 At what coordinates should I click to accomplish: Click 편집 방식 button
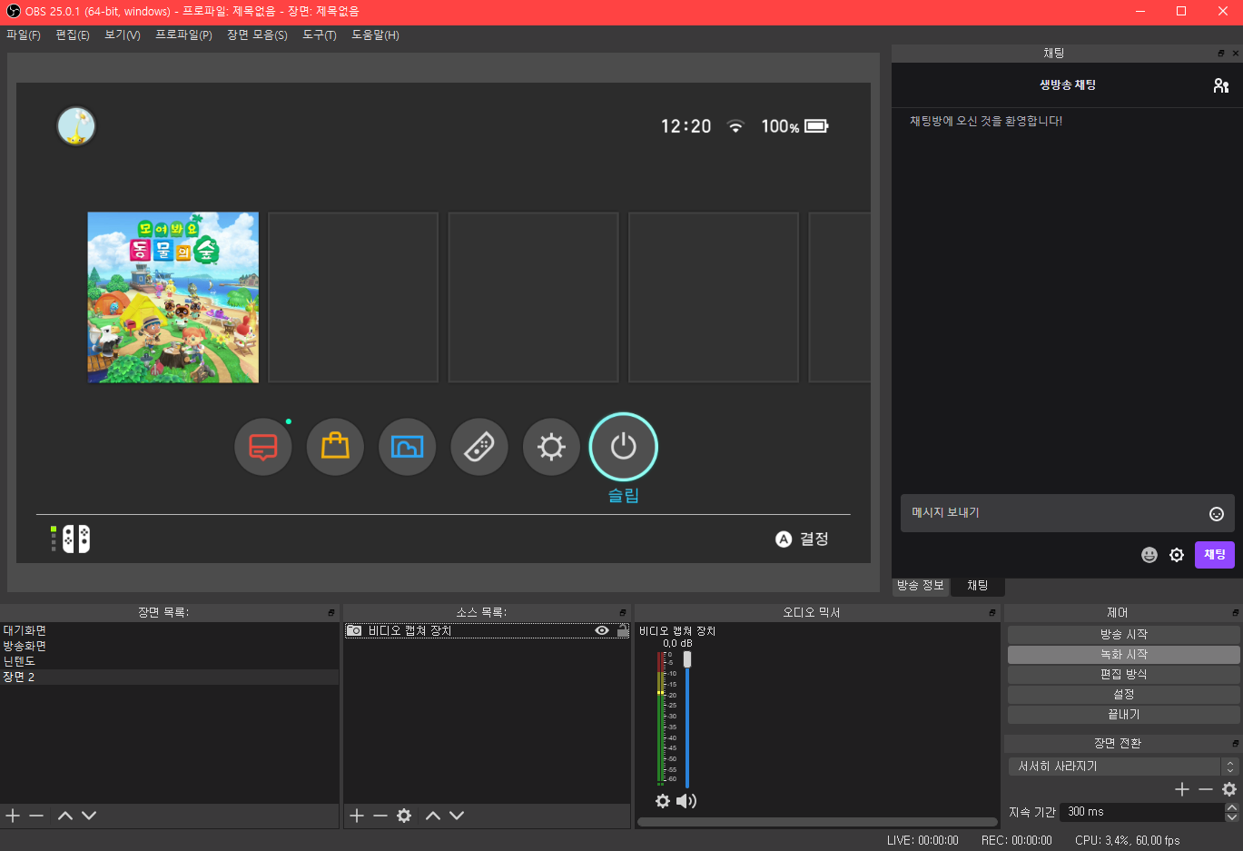[1124, 674]
